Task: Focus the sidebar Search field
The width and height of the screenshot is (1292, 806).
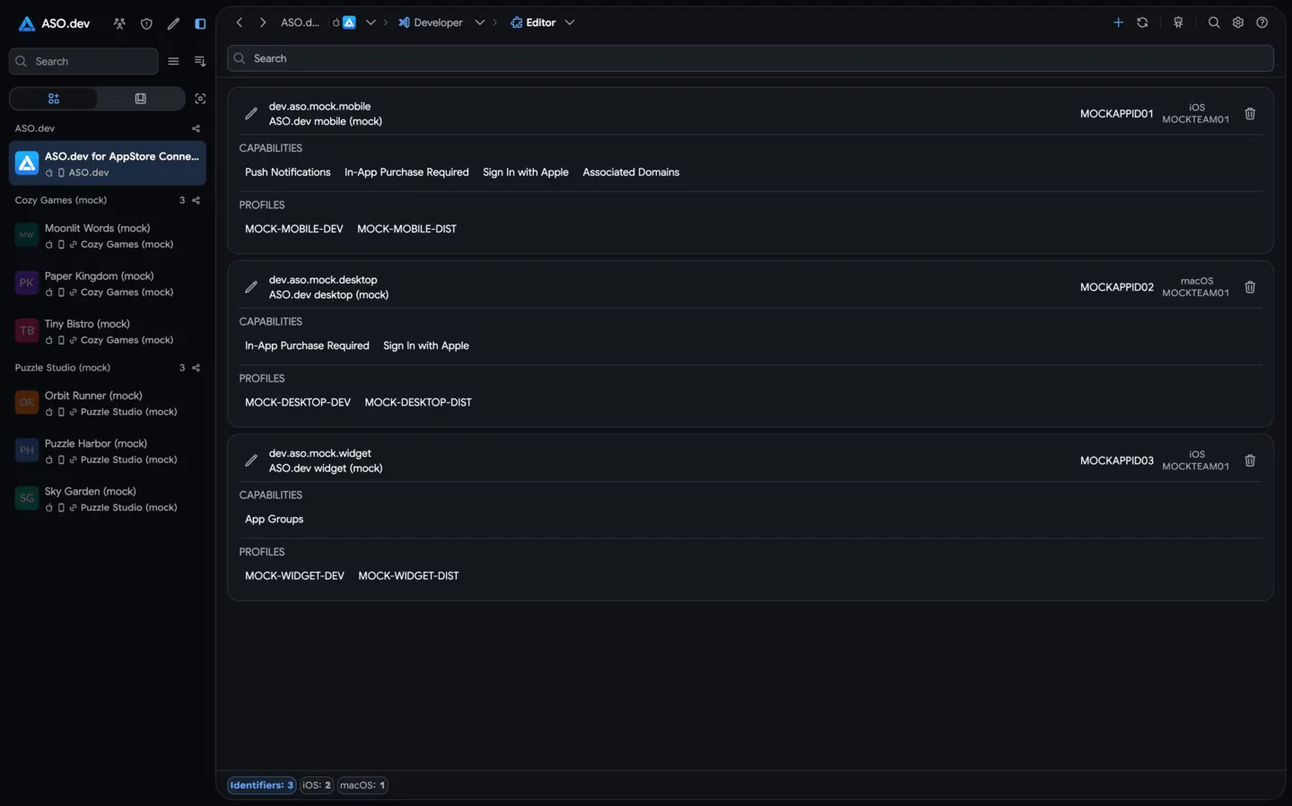Action: tap(83, 61)
